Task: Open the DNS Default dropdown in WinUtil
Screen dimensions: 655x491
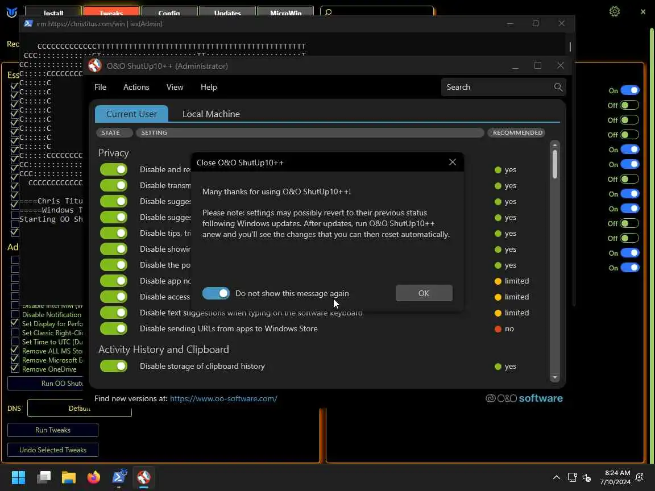Action: (x=80, y=408)
